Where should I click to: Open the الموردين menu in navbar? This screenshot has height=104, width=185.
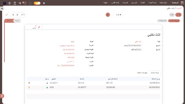[x=134, y=3]
